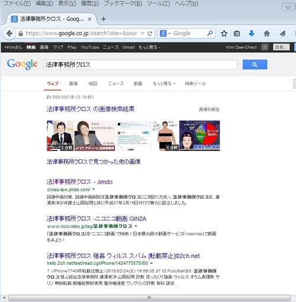Open the 編集(E) menu
296x302 pixels.
44,4
